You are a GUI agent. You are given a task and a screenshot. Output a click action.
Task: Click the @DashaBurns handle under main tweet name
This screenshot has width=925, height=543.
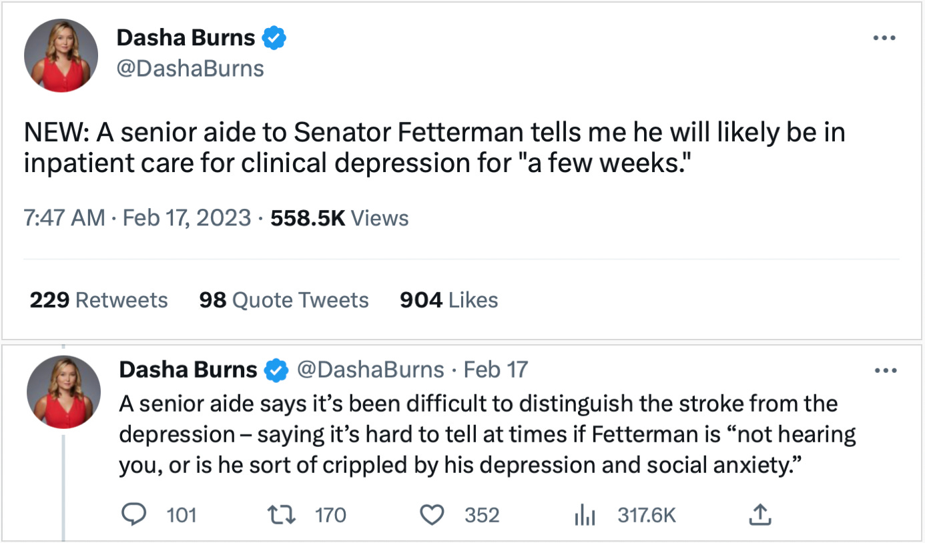(190, 69)
